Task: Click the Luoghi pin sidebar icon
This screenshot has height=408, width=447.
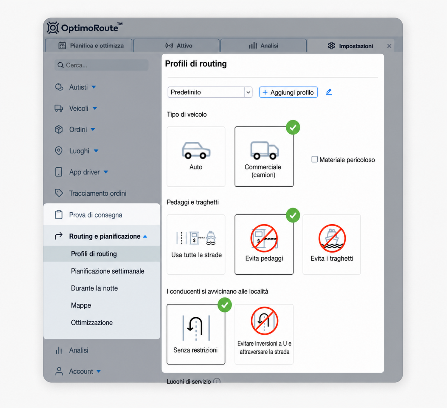Action: pos(59,151)
